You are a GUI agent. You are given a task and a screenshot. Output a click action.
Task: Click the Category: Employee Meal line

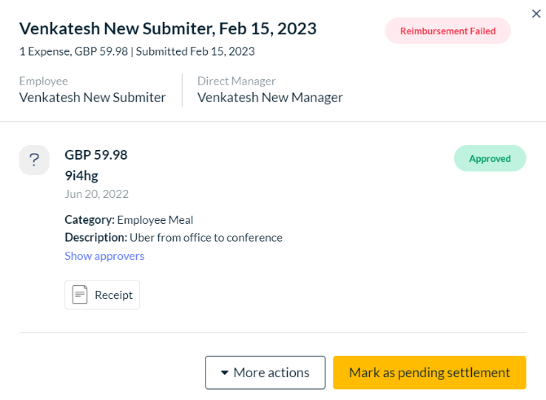tap(129, 219)
